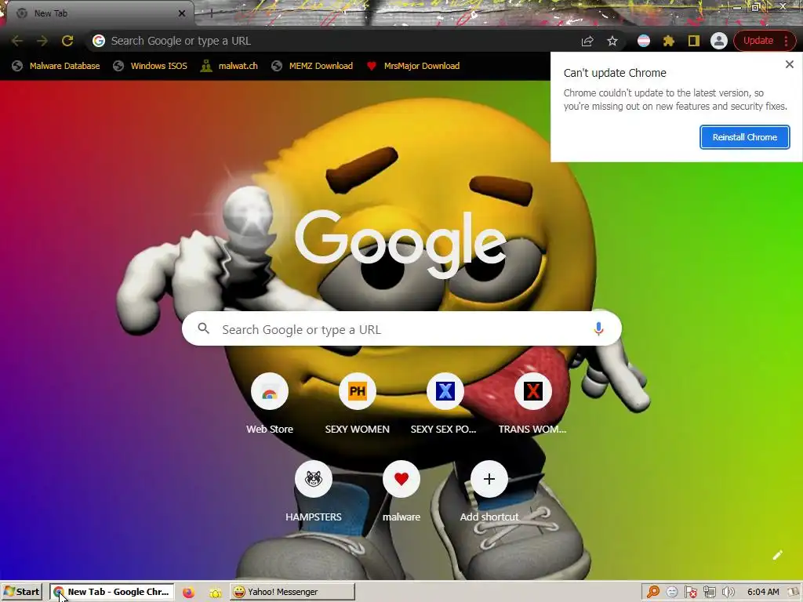
Task: Open the MEMZ Download bookmark
Action: click(x=312, y=66)
